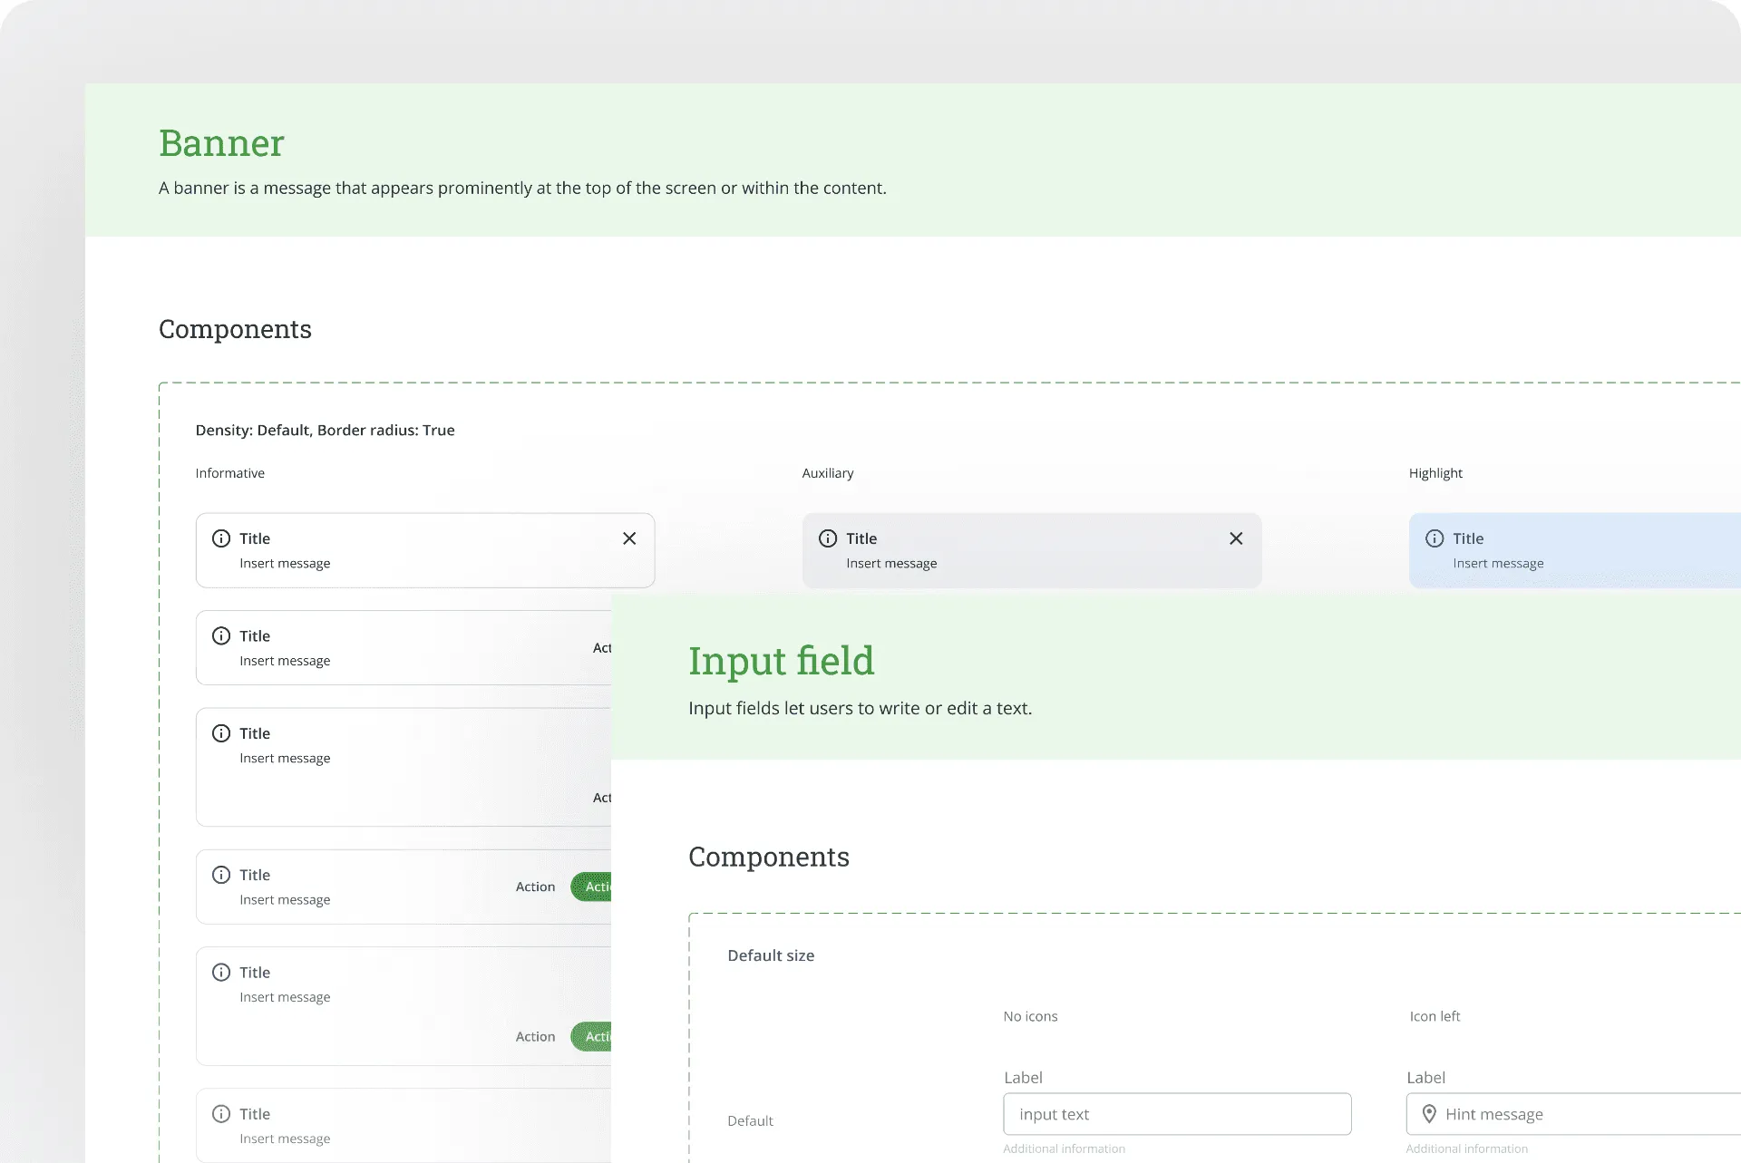Image resolution: width=1741 pixels, height=1163 pixels.
Task: Click 'Label' above the 'Hint message' field
Action: 1425,1078
